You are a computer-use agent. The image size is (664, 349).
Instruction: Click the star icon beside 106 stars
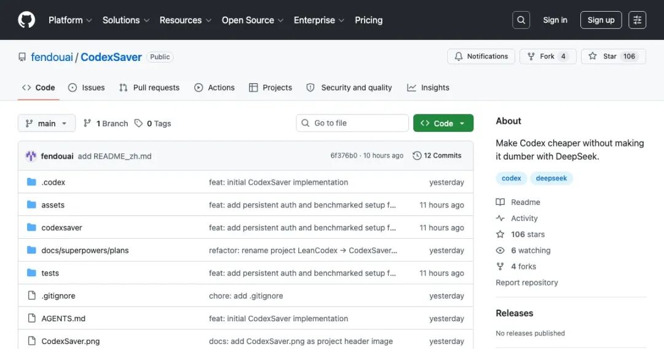500,234
